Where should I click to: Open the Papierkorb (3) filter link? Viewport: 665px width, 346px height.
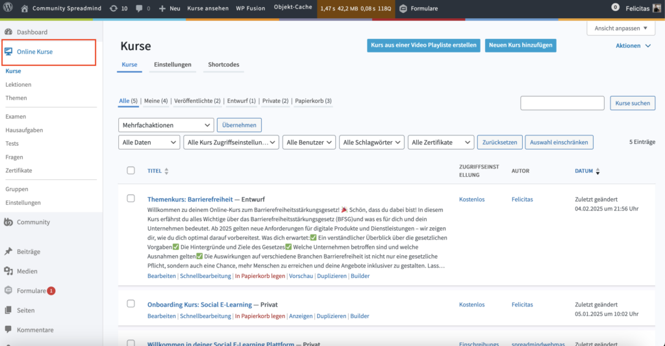(x=313, y=101)
